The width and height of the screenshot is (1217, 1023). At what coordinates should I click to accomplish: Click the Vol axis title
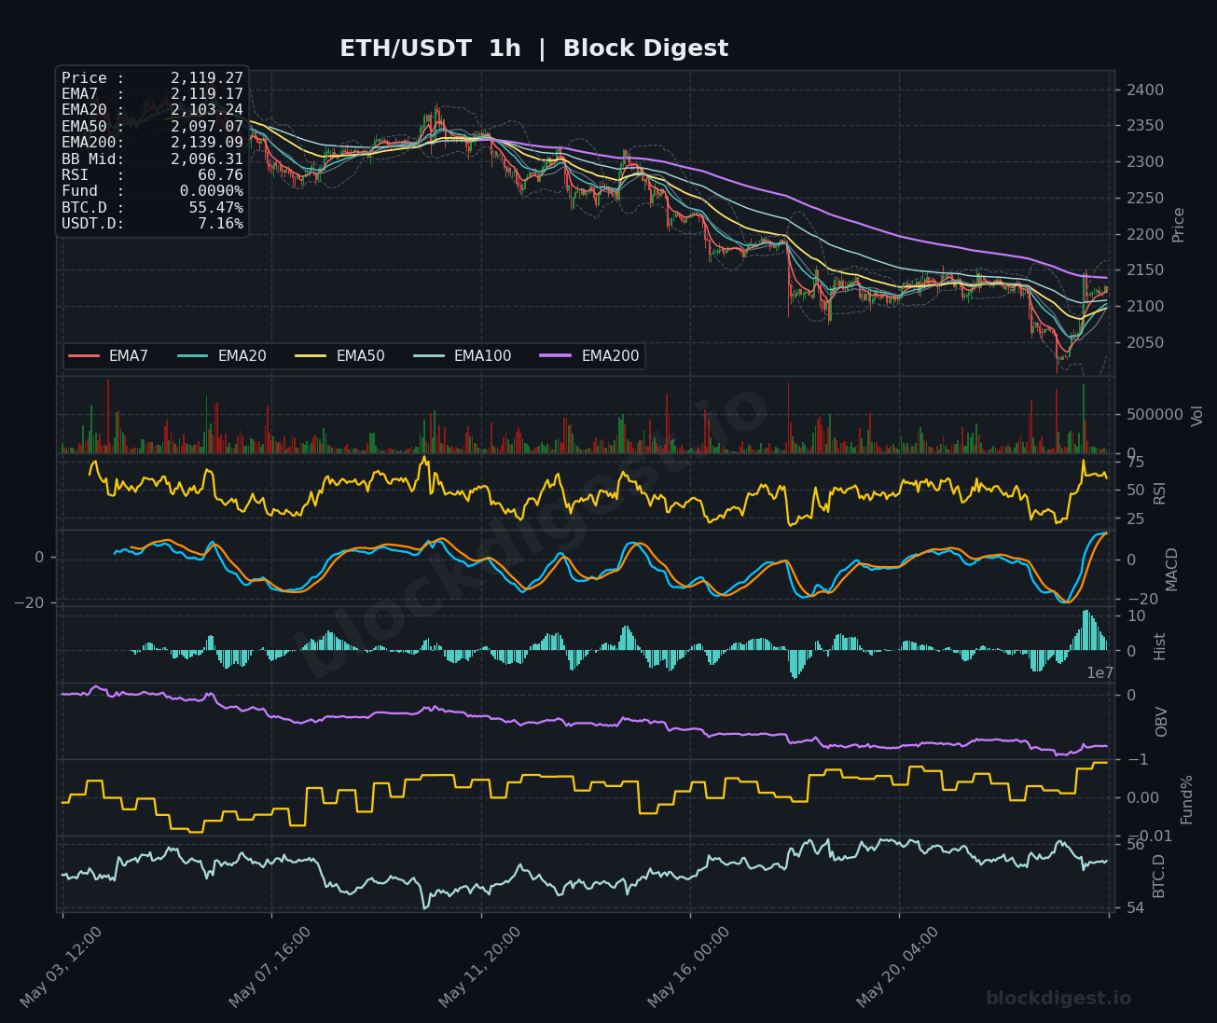[x=1197, y=415]
